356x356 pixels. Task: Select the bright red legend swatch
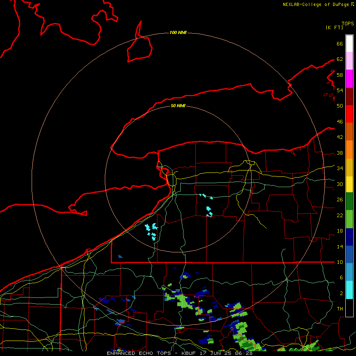pos(349,114)
